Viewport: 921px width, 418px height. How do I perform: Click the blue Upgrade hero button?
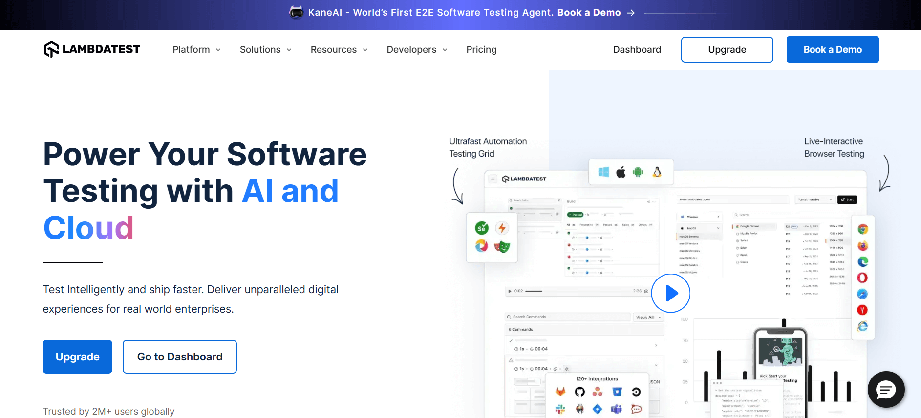77,357
